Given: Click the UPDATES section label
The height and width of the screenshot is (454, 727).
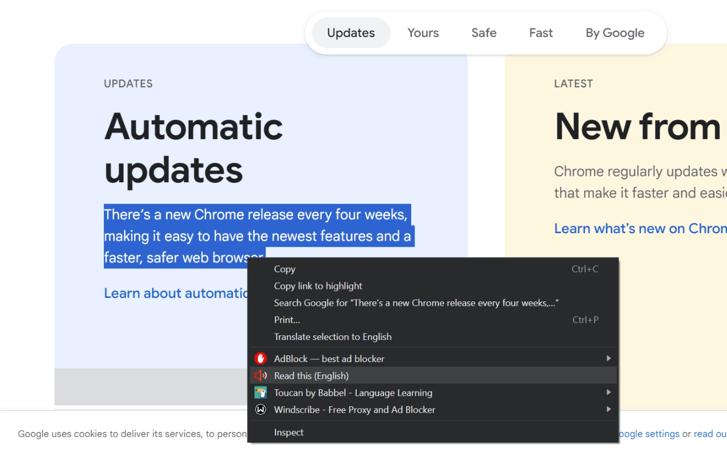Looking at the screenshot, I should [x=128, y=84].
